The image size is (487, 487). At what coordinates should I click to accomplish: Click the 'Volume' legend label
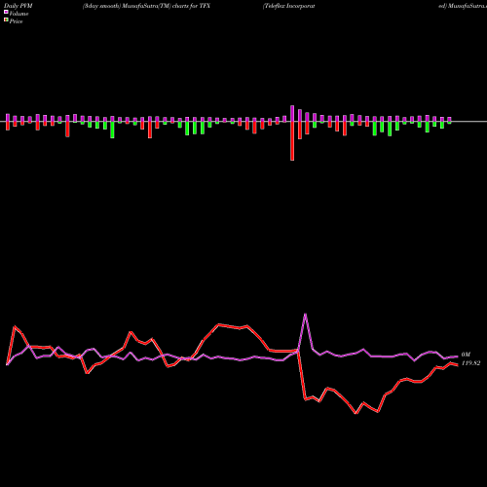pos(19,14)
